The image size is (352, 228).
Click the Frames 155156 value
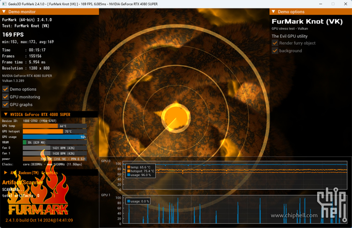pos(35,56)
